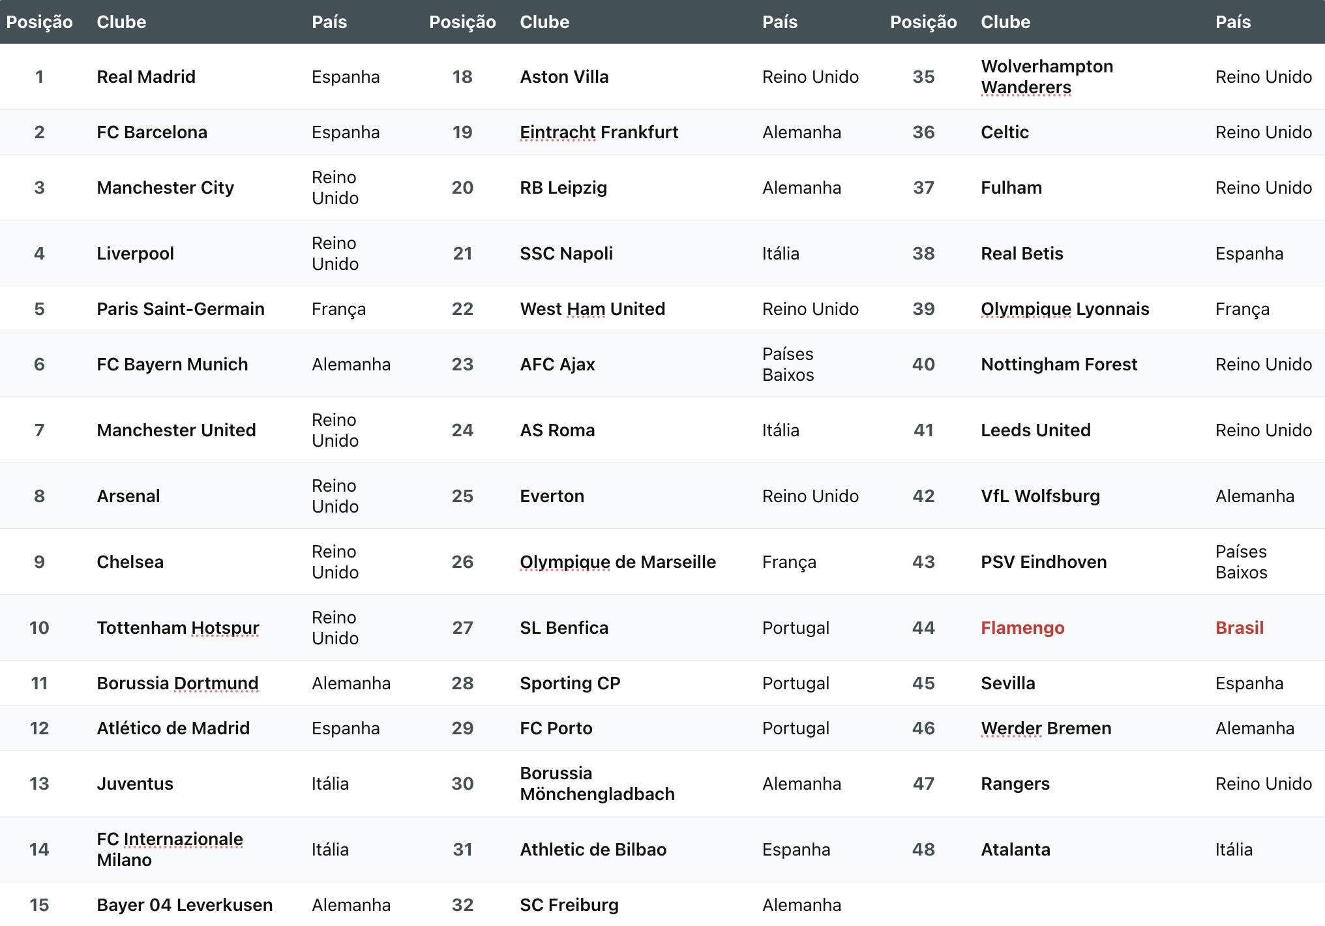Select FC Internazionale Milano entry

pos(170,850)
